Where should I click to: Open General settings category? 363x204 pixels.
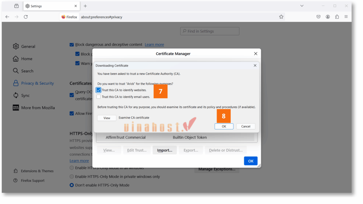pos(28,46)
